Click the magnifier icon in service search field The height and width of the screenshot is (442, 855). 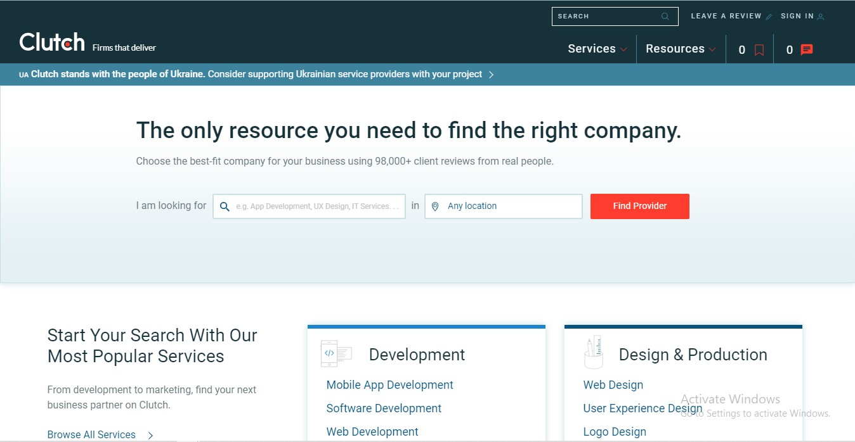coord(225,206)
